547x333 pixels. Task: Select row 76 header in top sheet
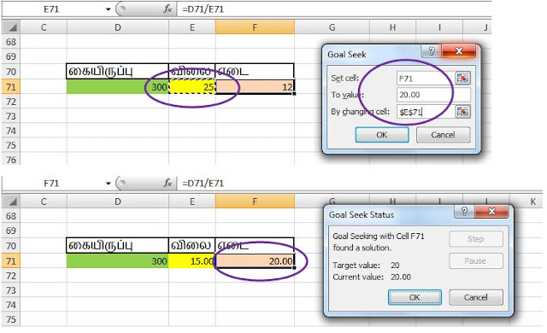(x=11, y=160)
